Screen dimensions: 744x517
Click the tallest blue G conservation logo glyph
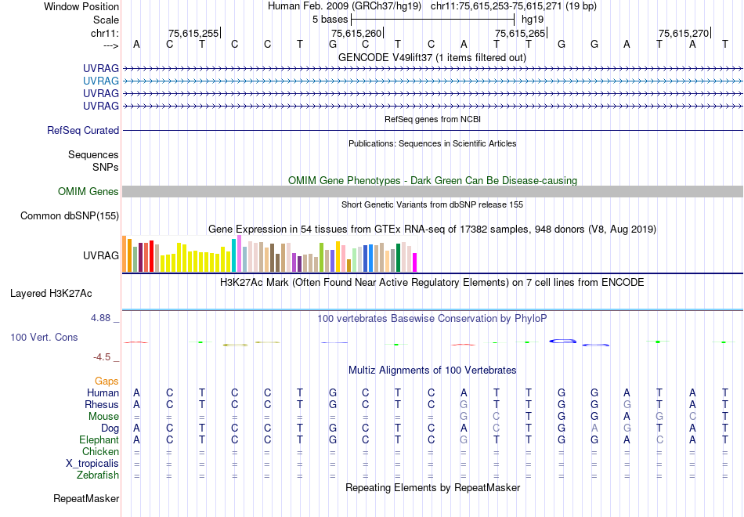click(563, 341)
